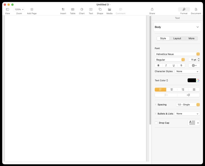Switch to the Layout tab
205x166 pixels.
tap(177, 38)
